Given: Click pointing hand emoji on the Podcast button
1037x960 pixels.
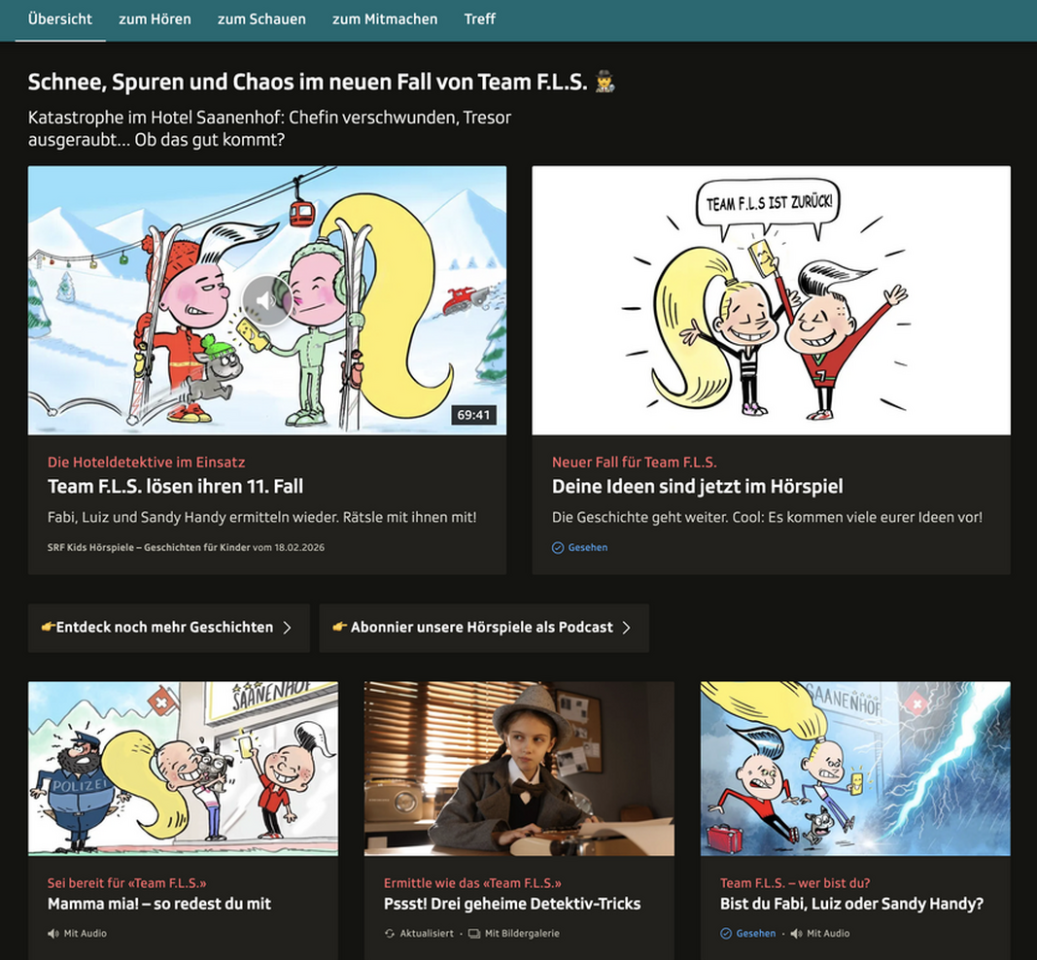Looking at the screenshot, I should (339, 627).
